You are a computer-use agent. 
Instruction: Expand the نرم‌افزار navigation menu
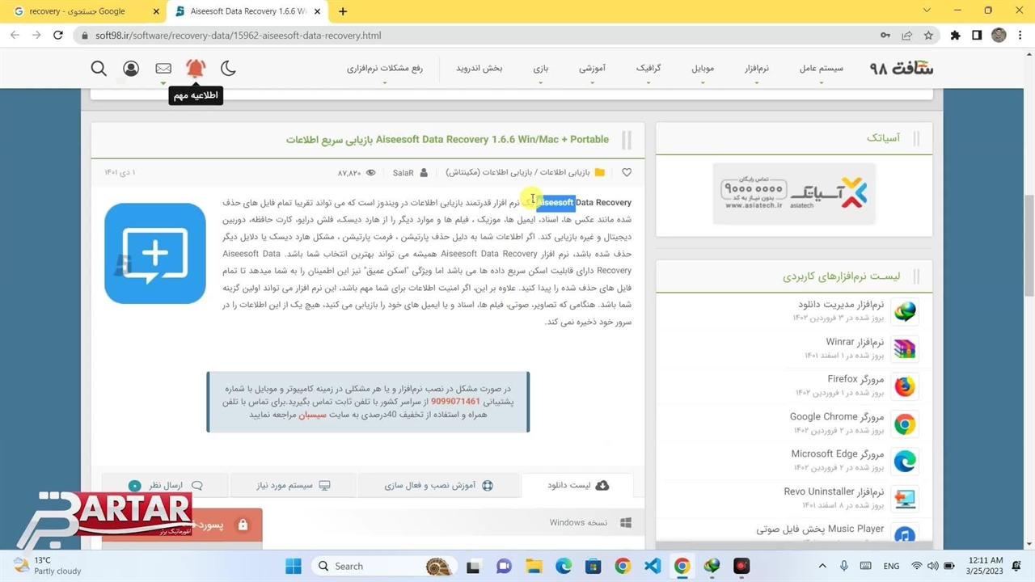pos(757,69)
